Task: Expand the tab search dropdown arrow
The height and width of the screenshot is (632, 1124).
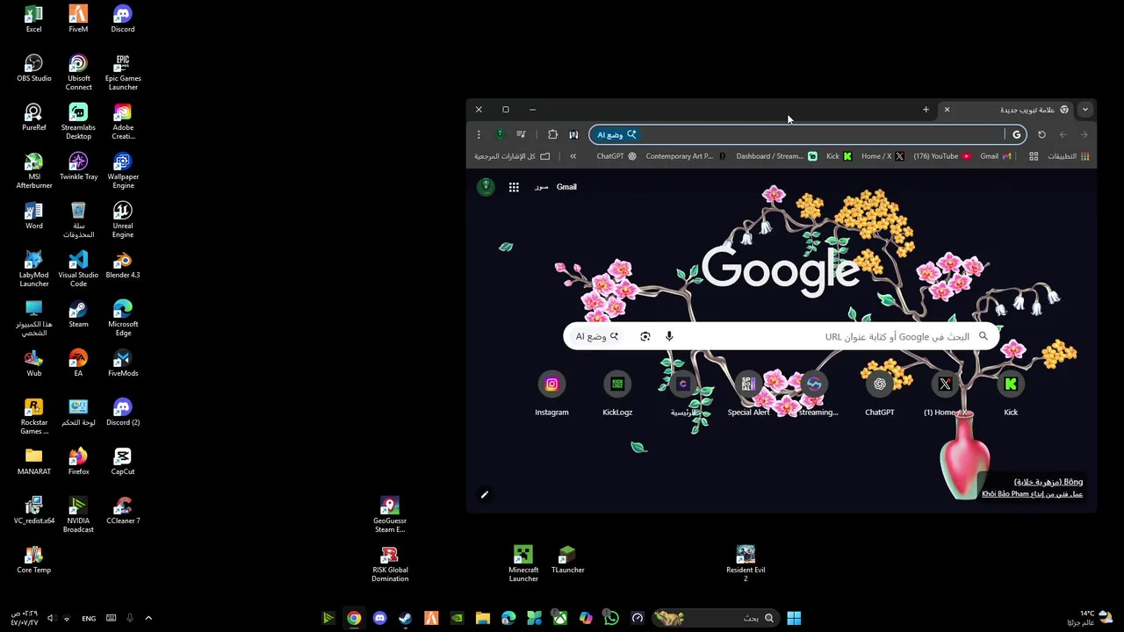Action: (x=1085, y=110)
